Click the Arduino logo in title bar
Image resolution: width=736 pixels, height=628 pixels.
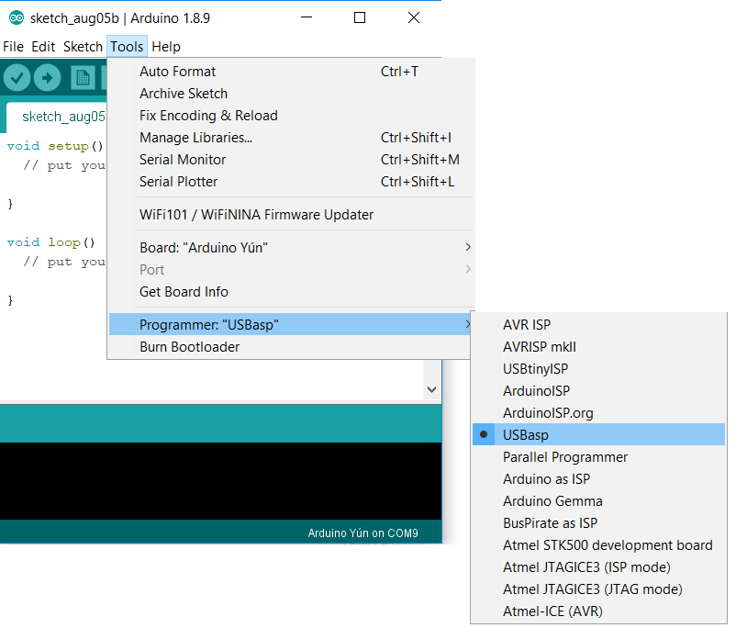(x=17, y=17)
